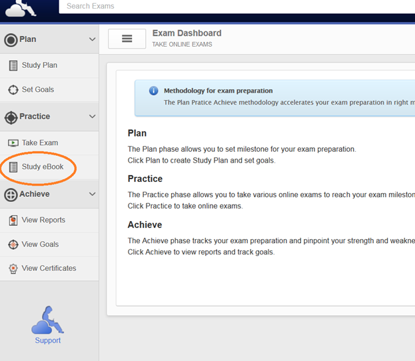
Task: Click the Take Exam monitor icon
Action: [13, 143]
